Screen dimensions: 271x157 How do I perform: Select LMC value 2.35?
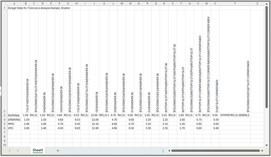164,128
